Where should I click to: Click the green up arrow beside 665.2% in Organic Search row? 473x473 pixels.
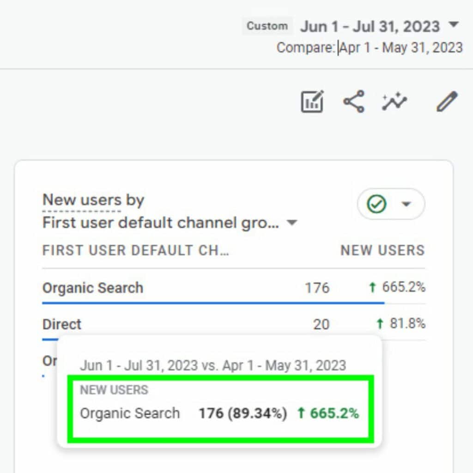(x=372, y=288)
